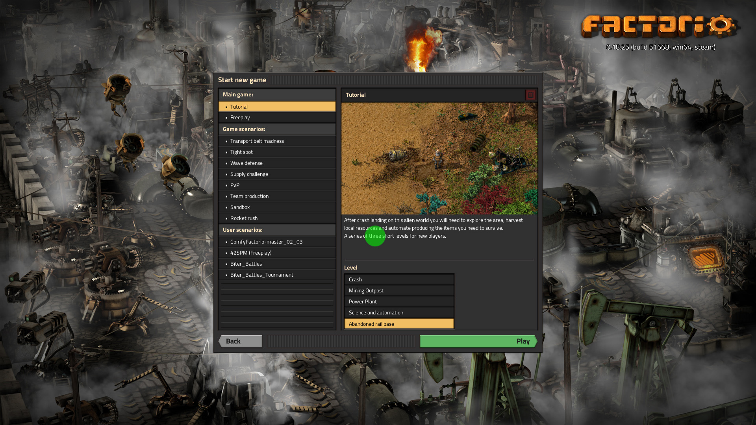
Task: Choose the Transport belt madness scenario
Action: click(x=277, y=141)
